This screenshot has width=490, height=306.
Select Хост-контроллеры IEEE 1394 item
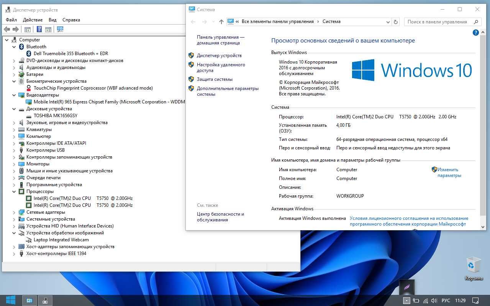coord(56,254)
